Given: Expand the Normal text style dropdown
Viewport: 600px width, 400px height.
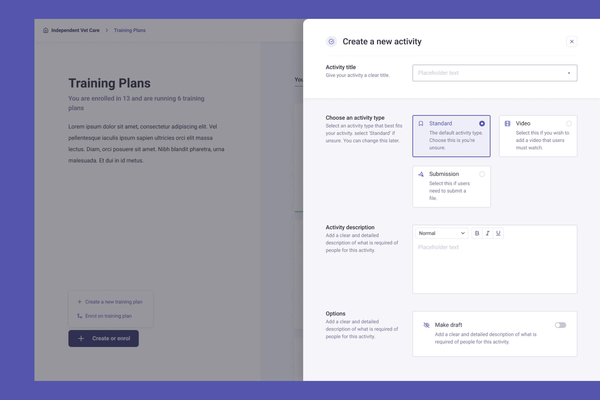Looking at the screenshot, I should (x=440, y=232).
